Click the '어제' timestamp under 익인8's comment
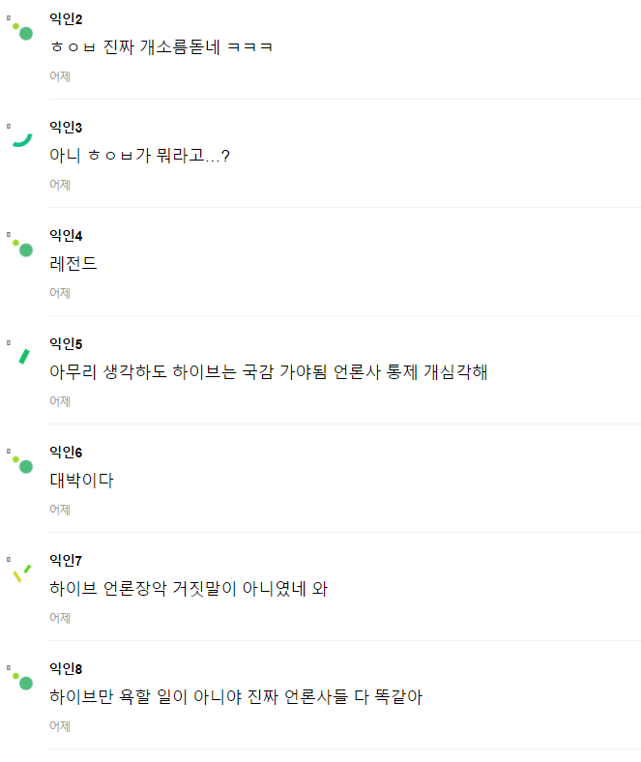 (x=60, y=726)
